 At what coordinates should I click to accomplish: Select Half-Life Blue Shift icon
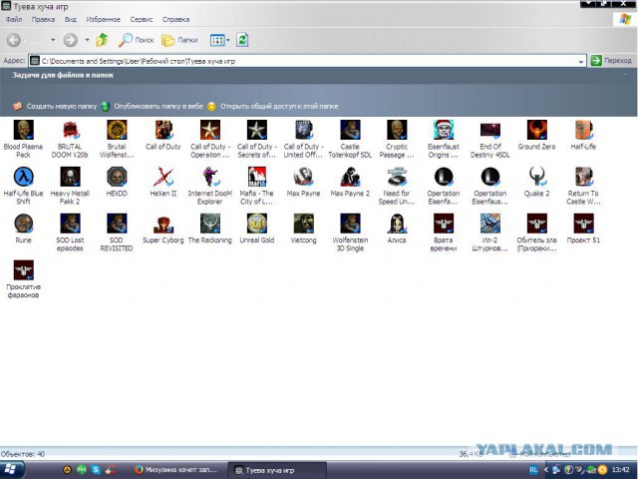pyautogui.click(x=23, y=177)
